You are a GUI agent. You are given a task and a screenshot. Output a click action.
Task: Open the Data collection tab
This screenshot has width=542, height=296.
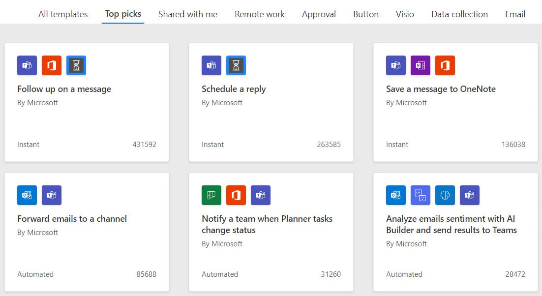459,14
